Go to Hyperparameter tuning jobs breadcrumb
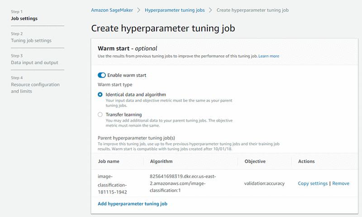362x217 pixels. pyautogui.click(x=175, y=10)
